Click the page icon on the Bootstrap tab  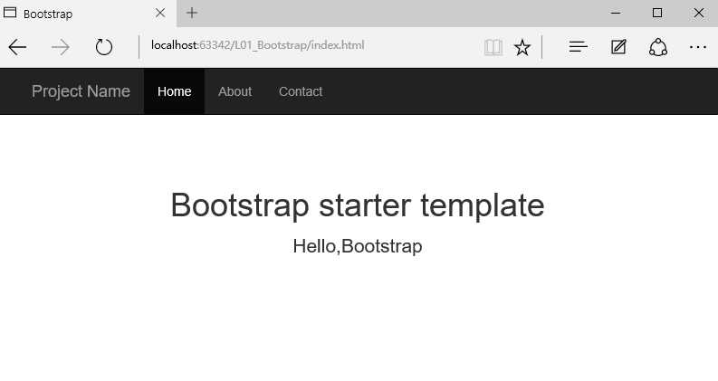click(x=10, y=13)
